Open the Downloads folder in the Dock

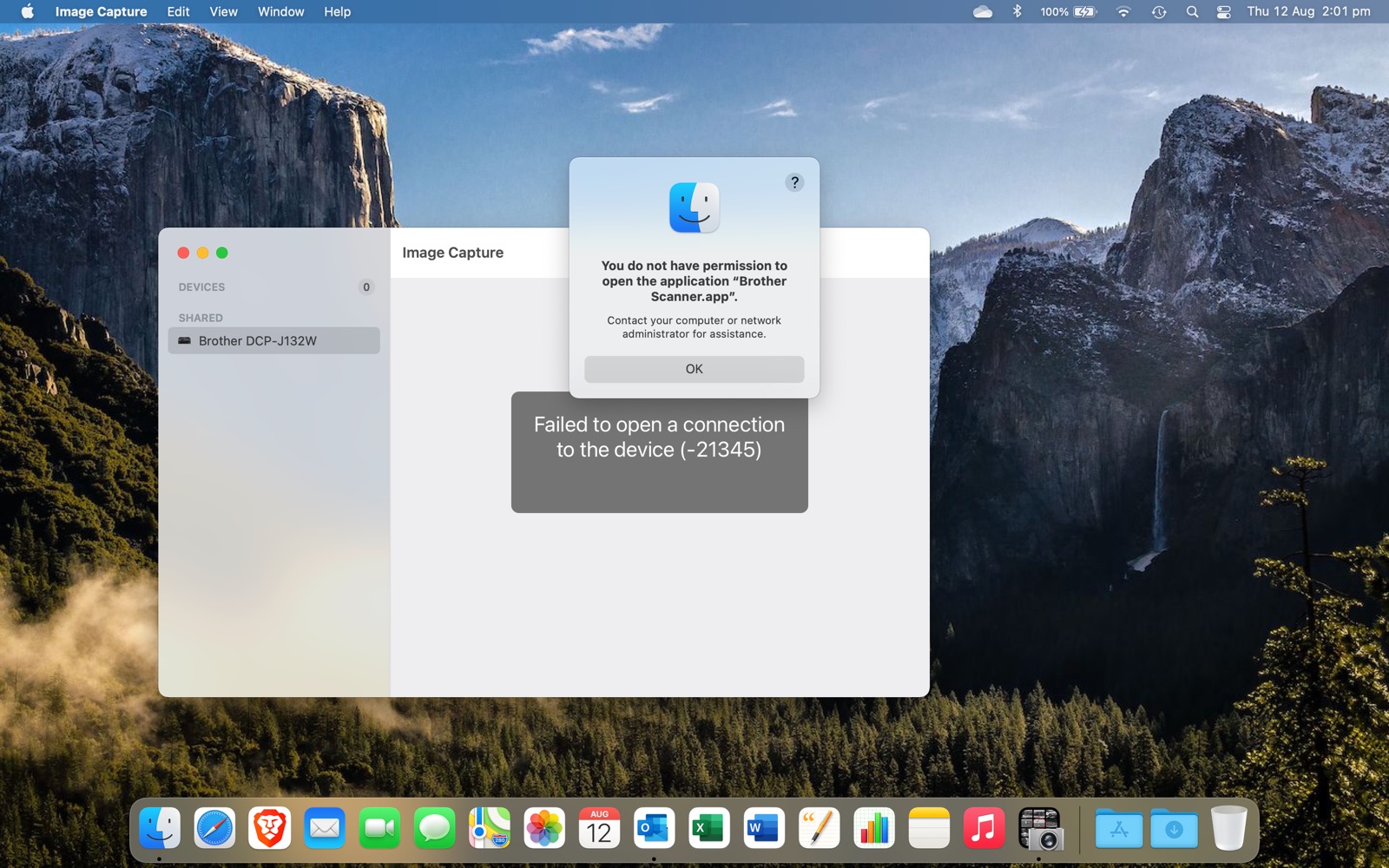click(1174, 829)
